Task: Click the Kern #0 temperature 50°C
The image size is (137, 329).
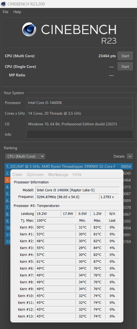Action: (55, 227)
